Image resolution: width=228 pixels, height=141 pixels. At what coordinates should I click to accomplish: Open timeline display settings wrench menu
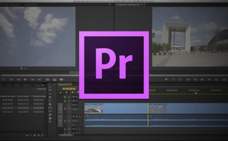click(78, 92)
